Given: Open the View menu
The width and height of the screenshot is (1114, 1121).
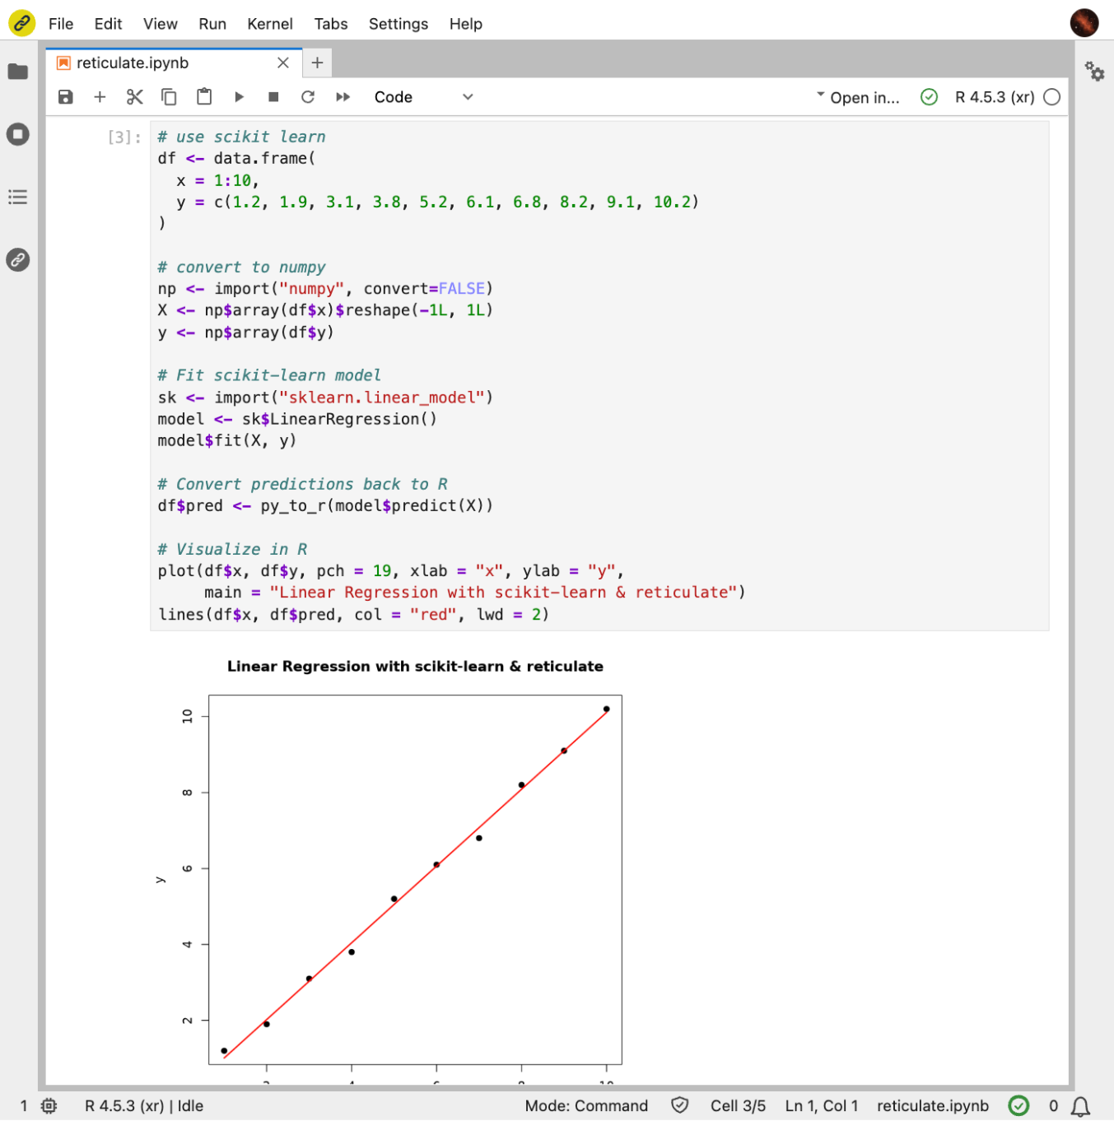Looking at the screenshot, I should [161, 24].
